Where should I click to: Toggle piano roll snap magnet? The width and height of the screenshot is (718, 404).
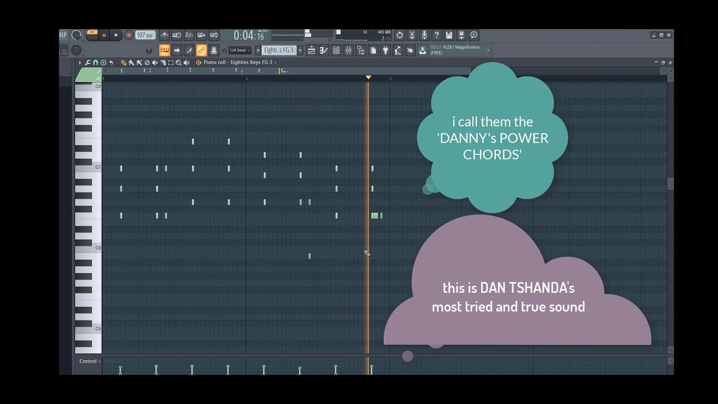(x=95, y=62)
